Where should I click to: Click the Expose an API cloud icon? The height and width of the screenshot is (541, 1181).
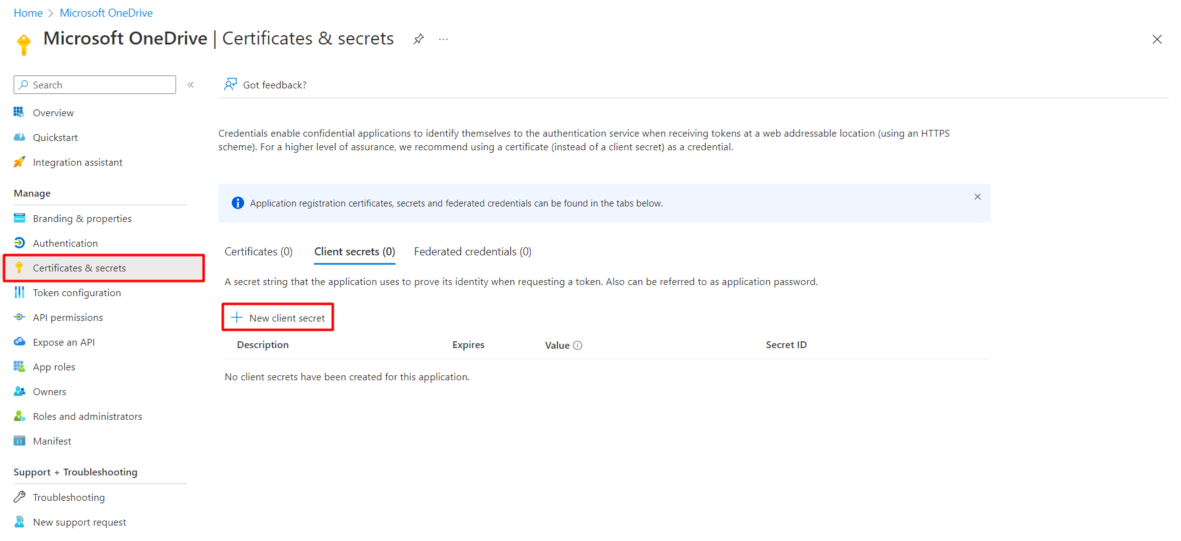[19, 342]
